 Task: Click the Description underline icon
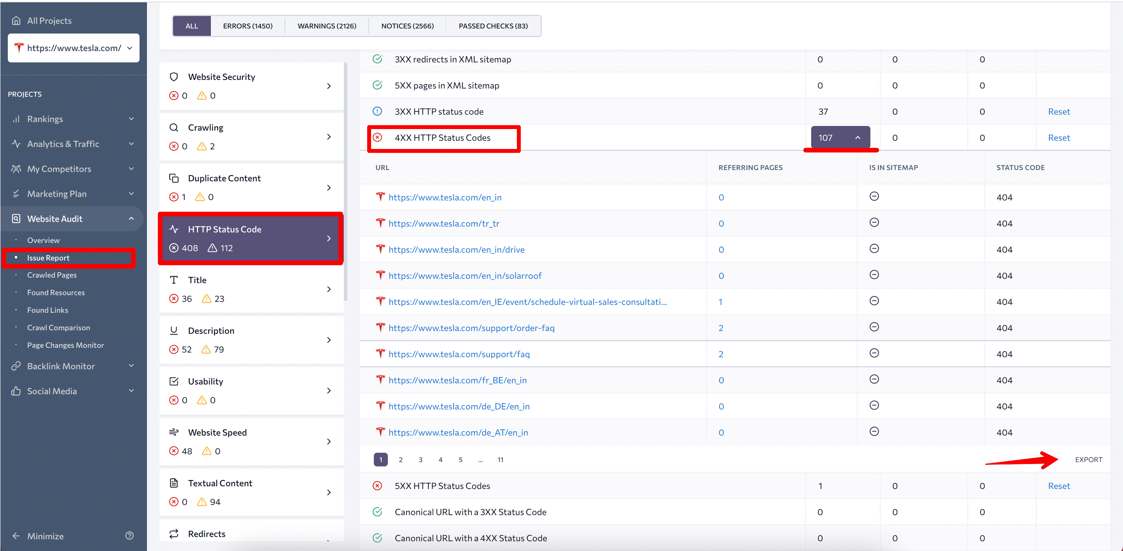[x=173, y=330]
